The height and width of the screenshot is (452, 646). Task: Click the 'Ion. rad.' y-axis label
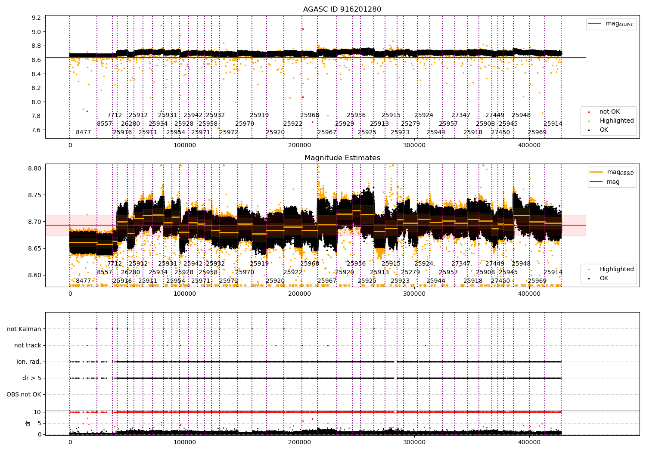tap(29, 362)
